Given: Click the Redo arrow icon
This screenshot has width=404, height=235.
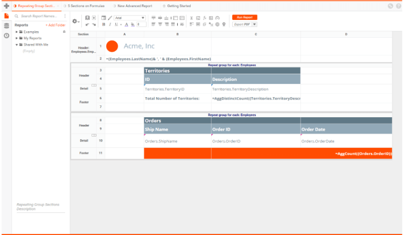Looking at the screenshot, I should click(x=94, y=24).
